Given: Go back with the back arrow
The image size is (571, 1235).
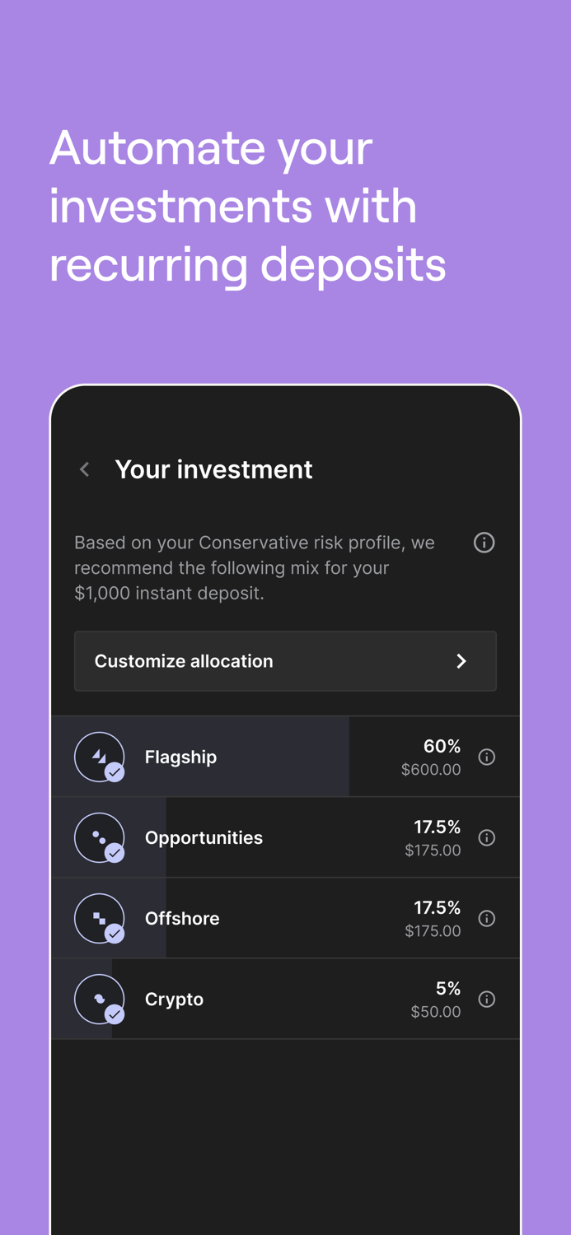Looking at the screenshot, I should 84,468.
